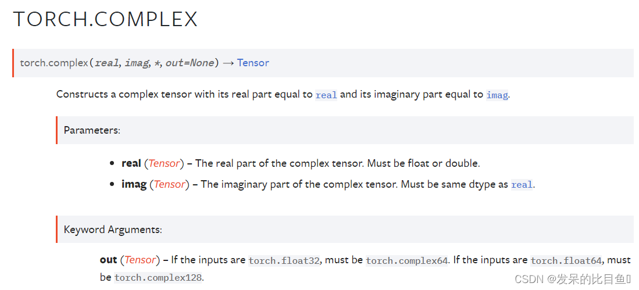Click the 'imag' code link in the description sentence

[497, 95]
